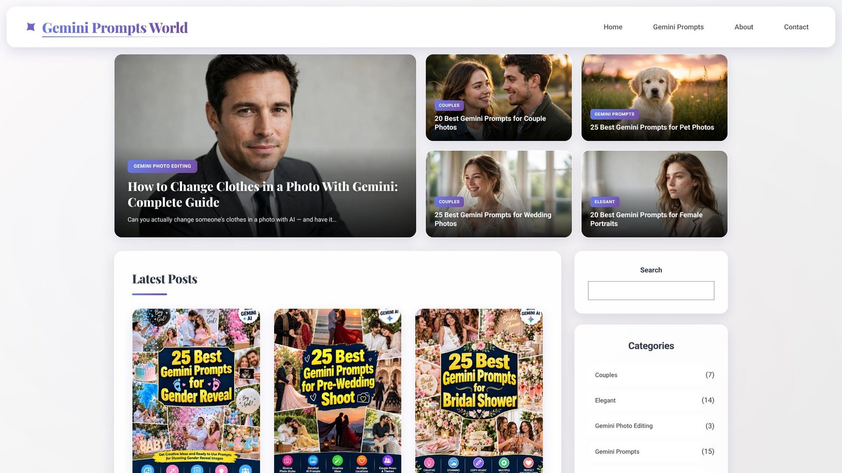This screenshot has width=842, height=473.
Task: Click the (15) count next to Gemini Prompts
Action: (708, 451)
